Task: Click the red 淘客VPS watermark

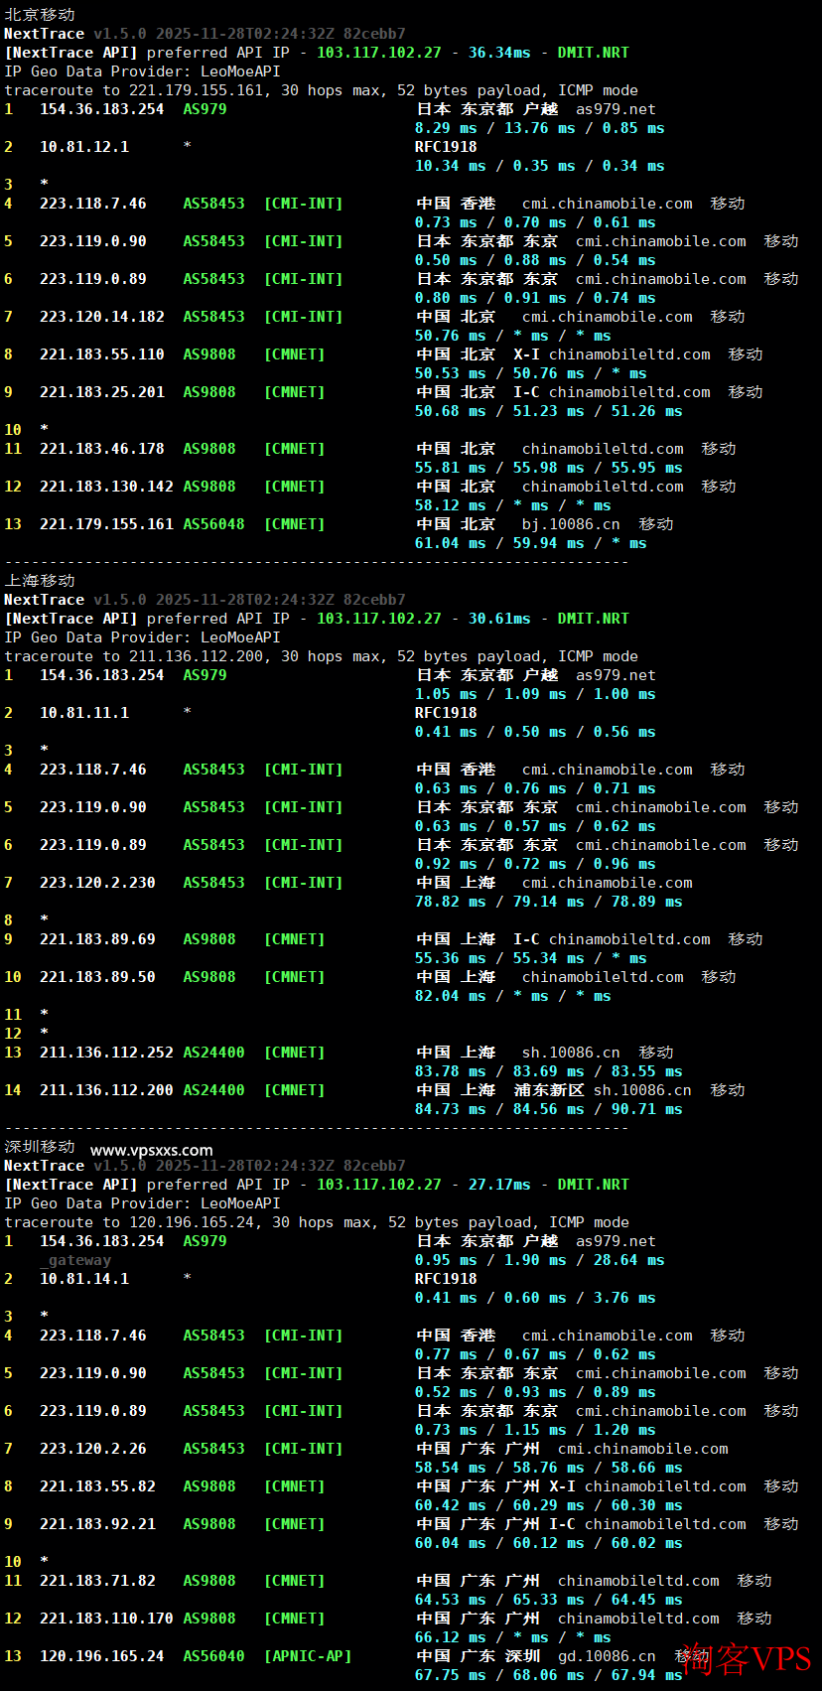Action: pos(747,1658)
